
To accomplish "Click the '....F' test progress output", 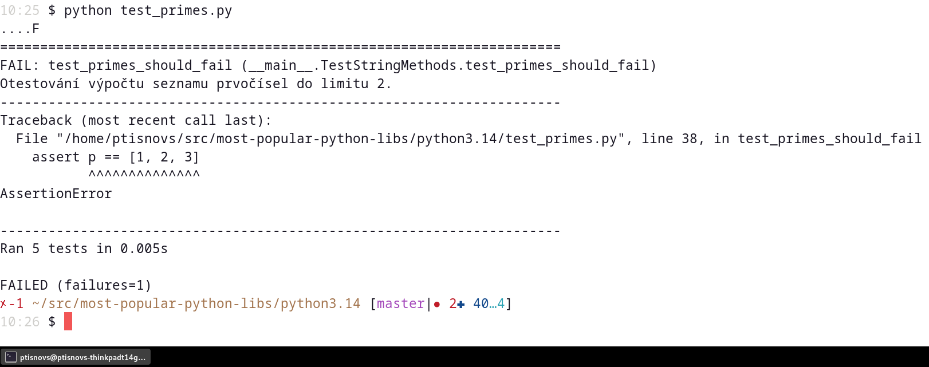I will point(20,29).
